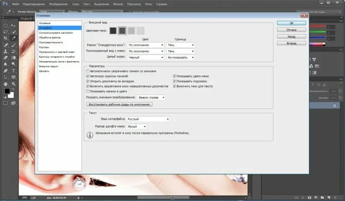This screenshot has width=345, height=201.
Task: Toggle Автопоказ скрытых панелей checkbox
Action: [88, 76]
